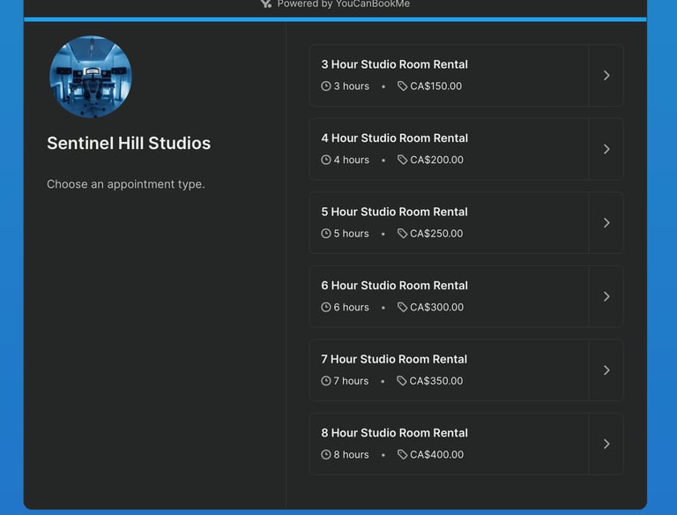Click the price tag icon next to CA$350.00
This screenshot has width=677, height=515.
402,381
